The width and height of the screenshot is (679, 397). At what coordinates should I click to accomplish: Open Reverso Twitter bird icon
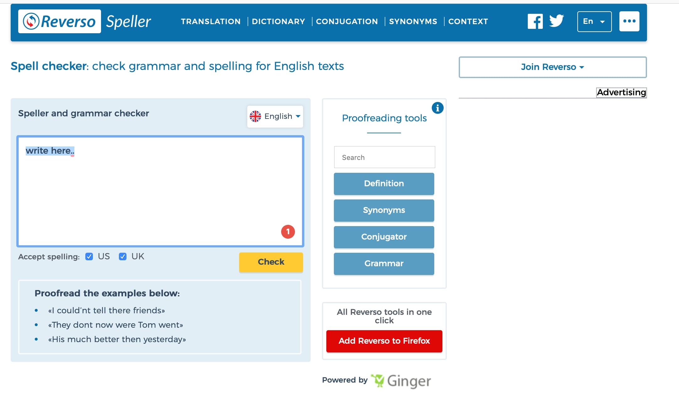pos(557,21)
